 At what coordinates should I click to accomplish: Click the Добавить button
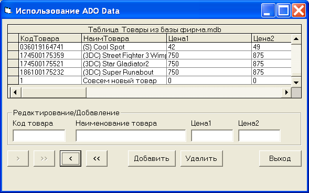[x=152, y=158]
